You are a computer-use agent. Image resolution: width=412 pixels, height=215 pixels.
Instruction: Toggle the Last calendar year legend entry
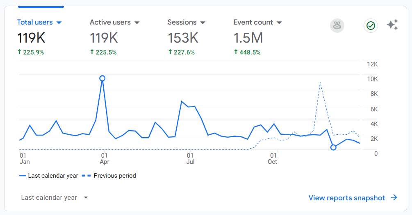click(x=49, y=176)
